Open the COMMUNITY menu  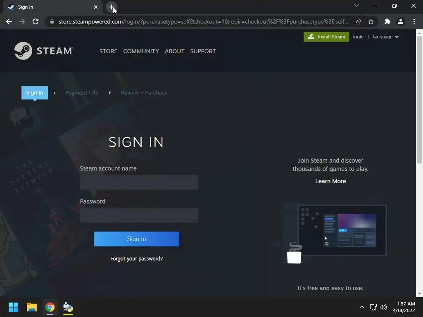pyautogui.click(x=141, y=51)
